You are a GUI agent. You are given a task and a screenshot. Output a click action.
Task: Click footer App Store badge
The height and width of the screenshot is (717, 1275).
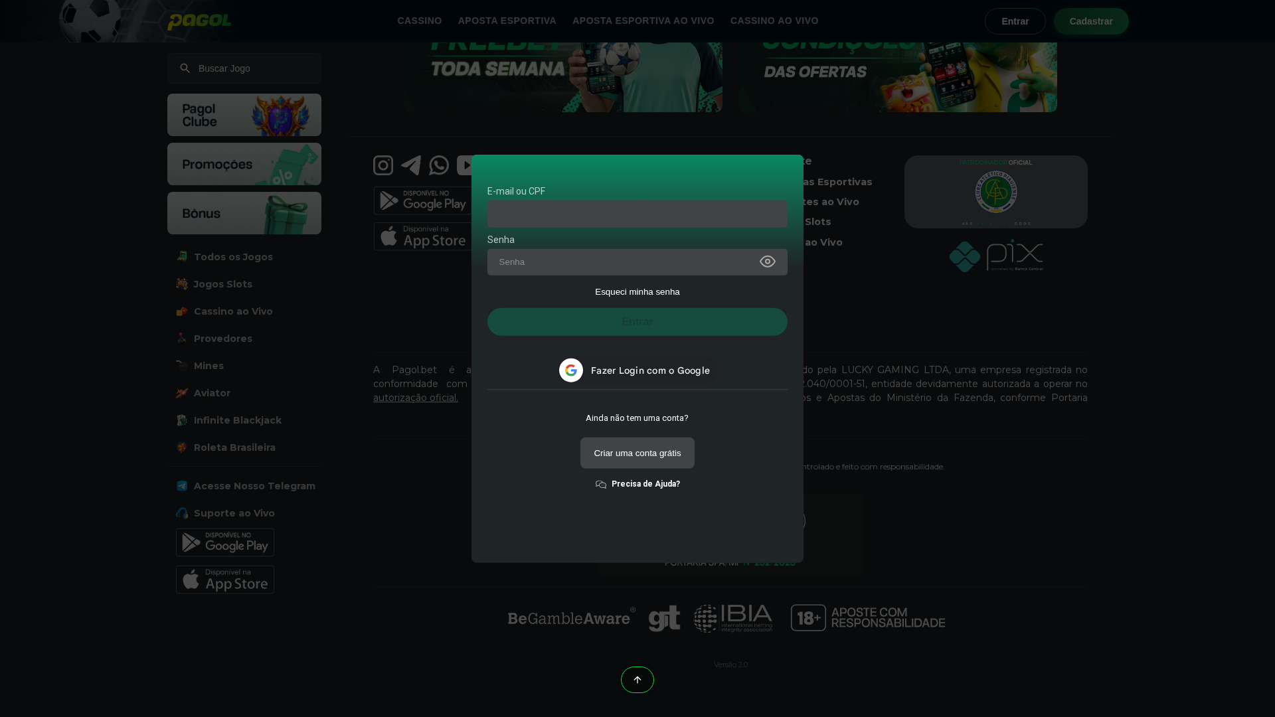423,236
